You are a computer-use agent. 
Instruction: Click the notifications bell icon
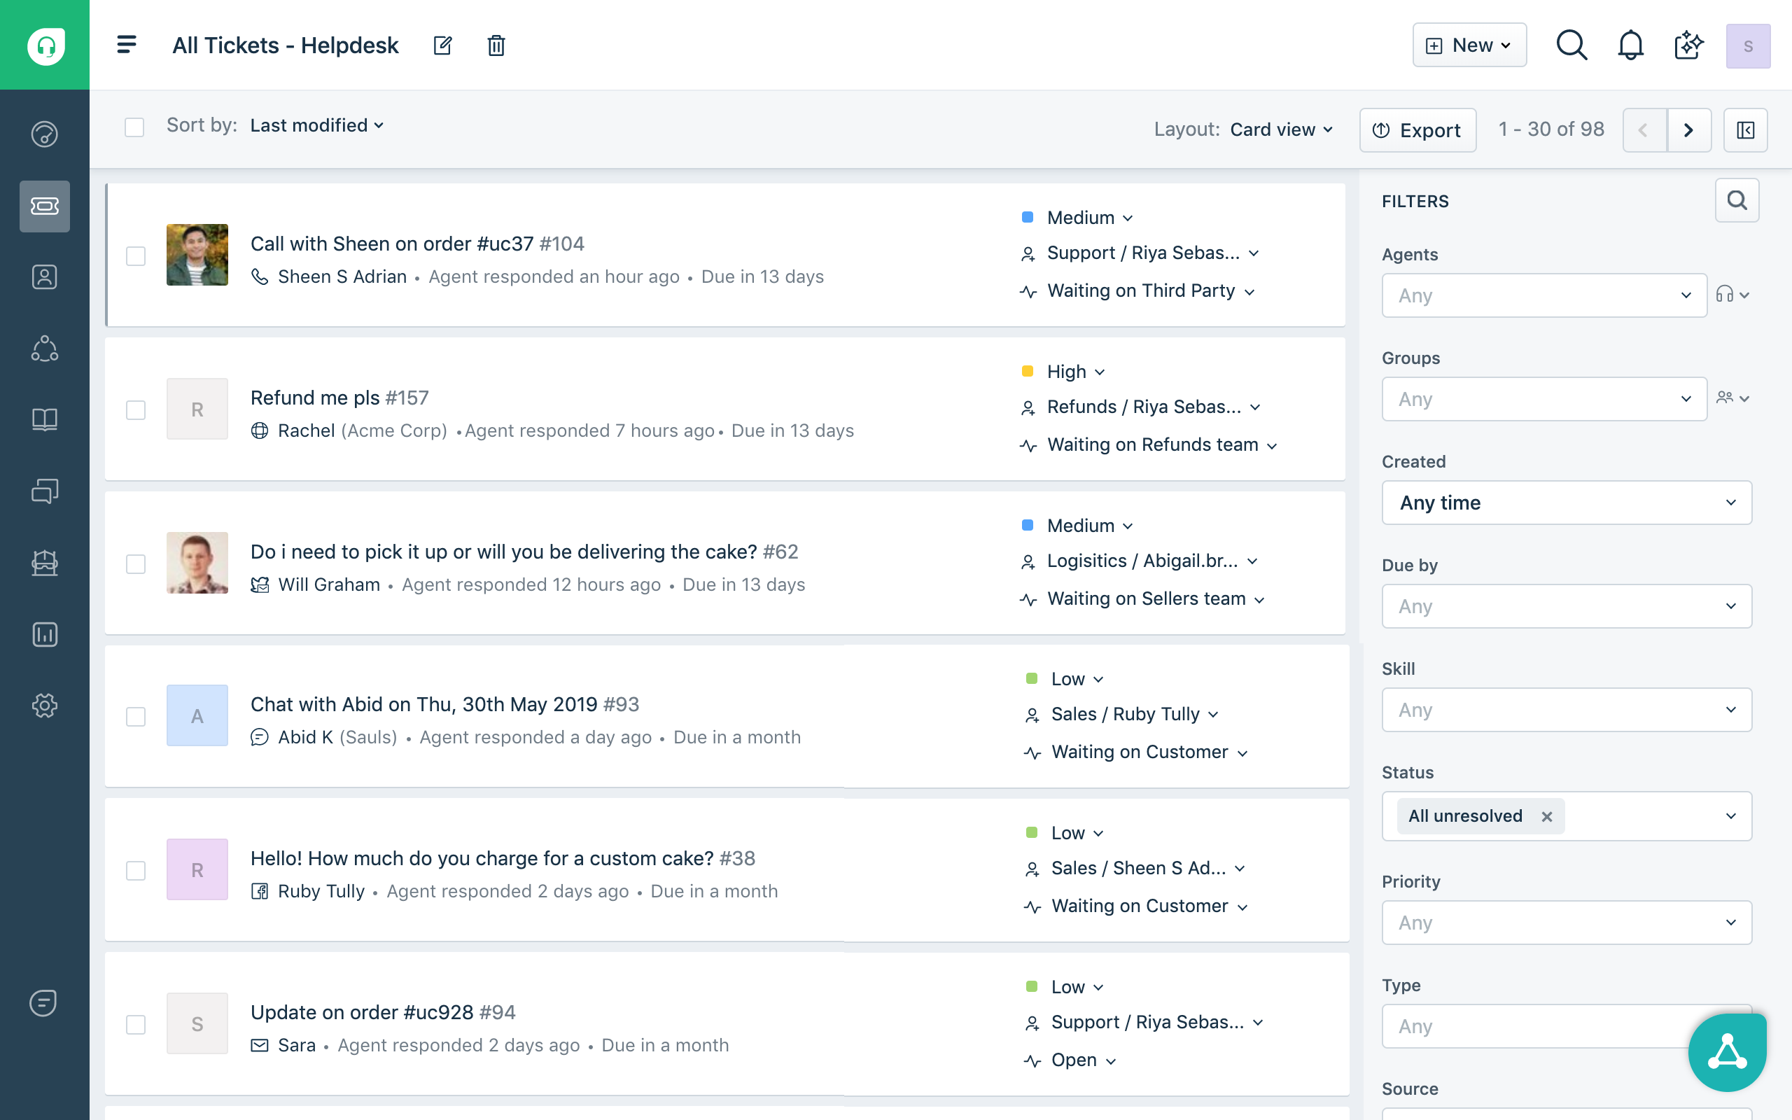coord(1631,45)
